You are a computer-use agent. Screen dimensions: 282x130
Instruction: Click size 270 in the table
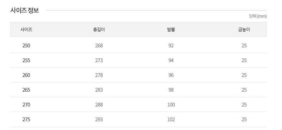point(26,104)
